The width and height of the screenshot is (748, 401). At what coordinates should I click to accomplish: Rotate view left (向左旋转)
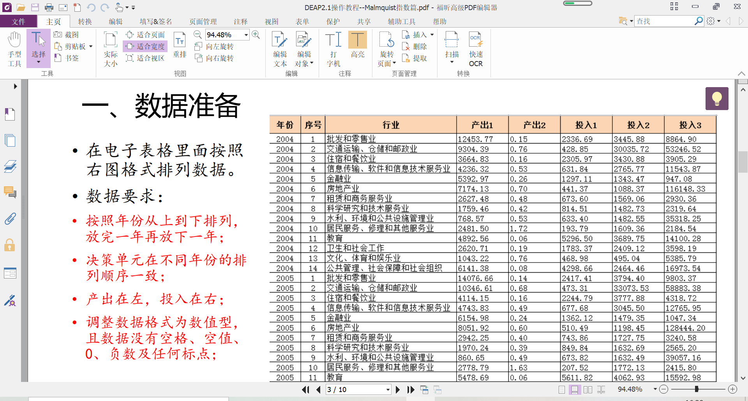214,46
